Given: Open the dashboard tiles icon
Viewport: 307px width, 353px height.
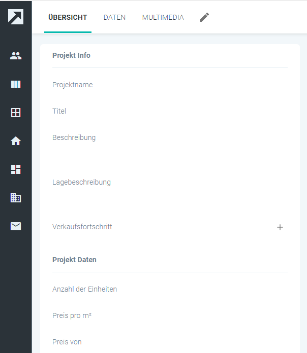Looking at the screenshot, I should tap(16, 169).
